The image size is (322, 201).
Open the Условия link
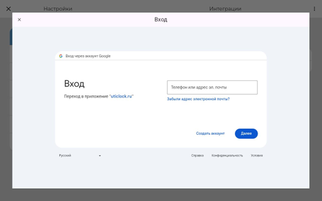point(256,156)
